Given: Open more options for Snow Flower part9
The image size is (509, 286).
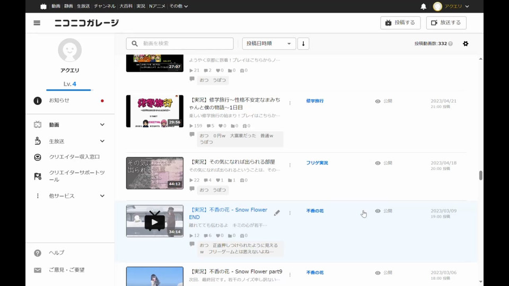Looking at the screenshot, I should point(290,275).
